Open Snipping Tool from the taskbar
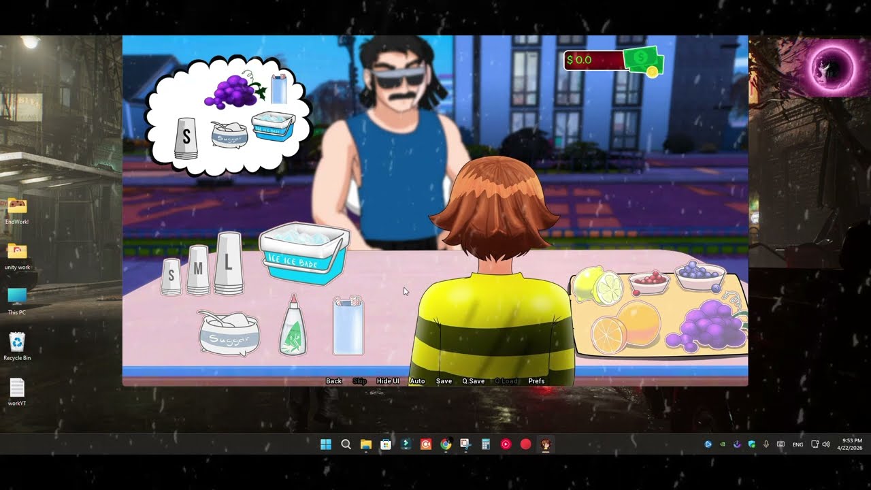Image resolution: width=871 pixels, height=490 pixels. click(x=465, y=444)
